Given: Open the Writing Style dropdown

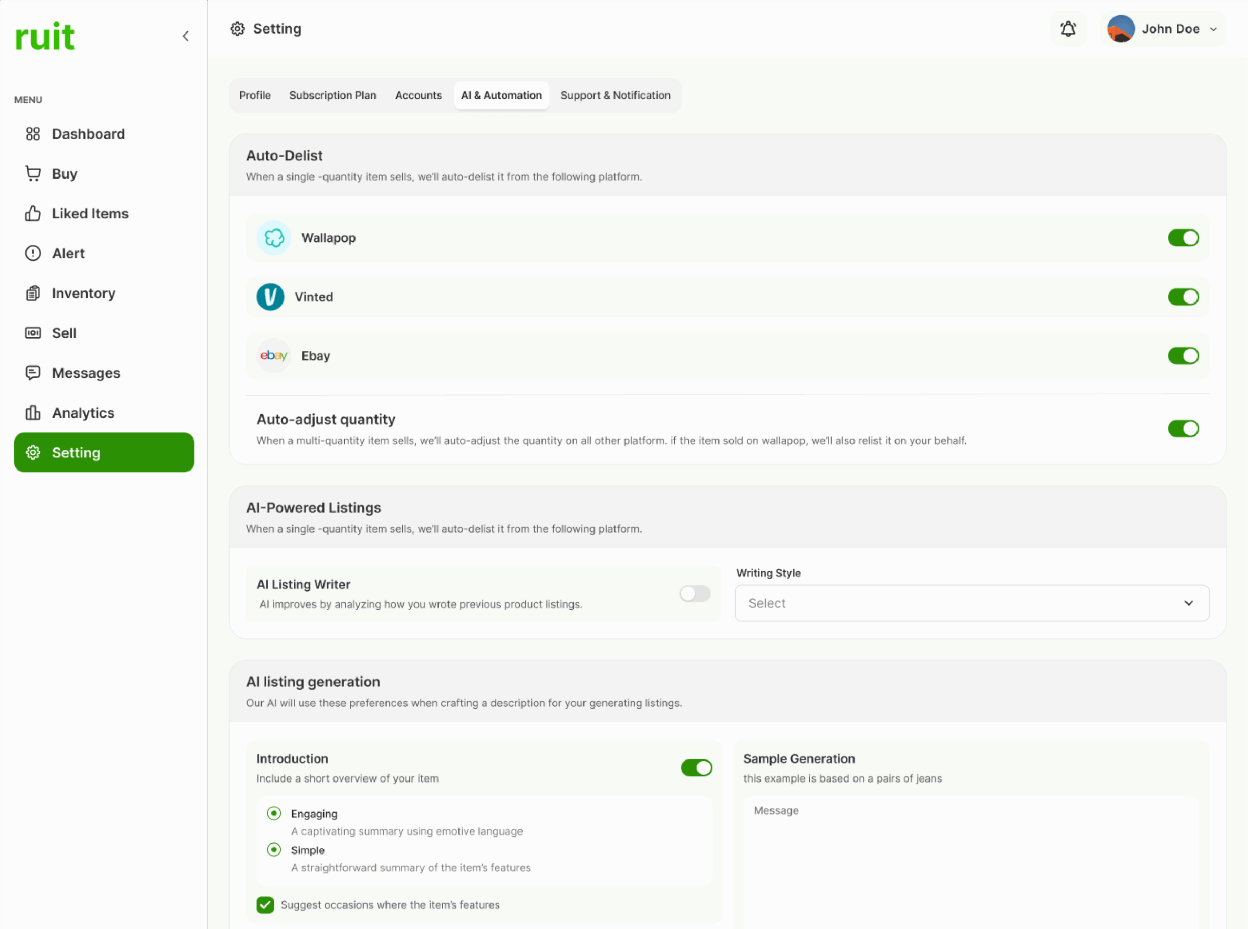Looking at the screenshot, I should click(x=971, y=603).
